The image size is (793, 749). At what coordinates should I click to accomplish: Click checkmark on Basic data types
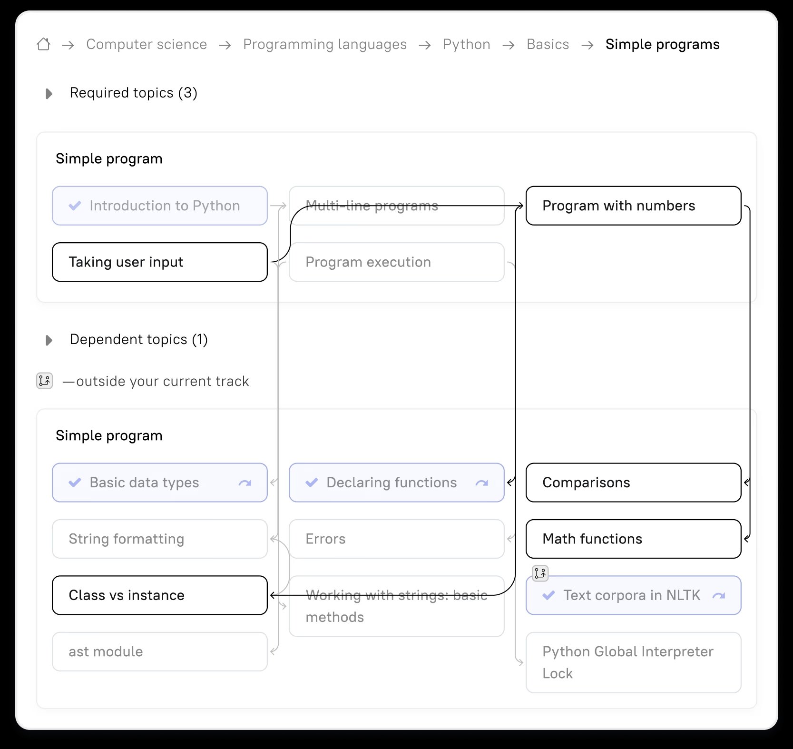tap(75, 483)
